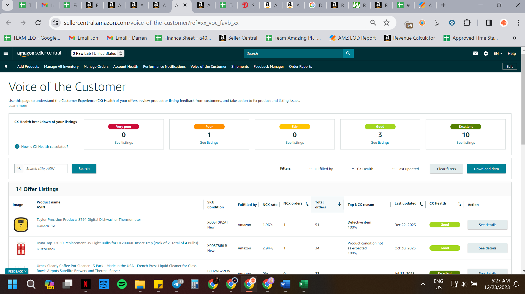
Task: Click the search magnifier button in header
Action: pos(348,53)
